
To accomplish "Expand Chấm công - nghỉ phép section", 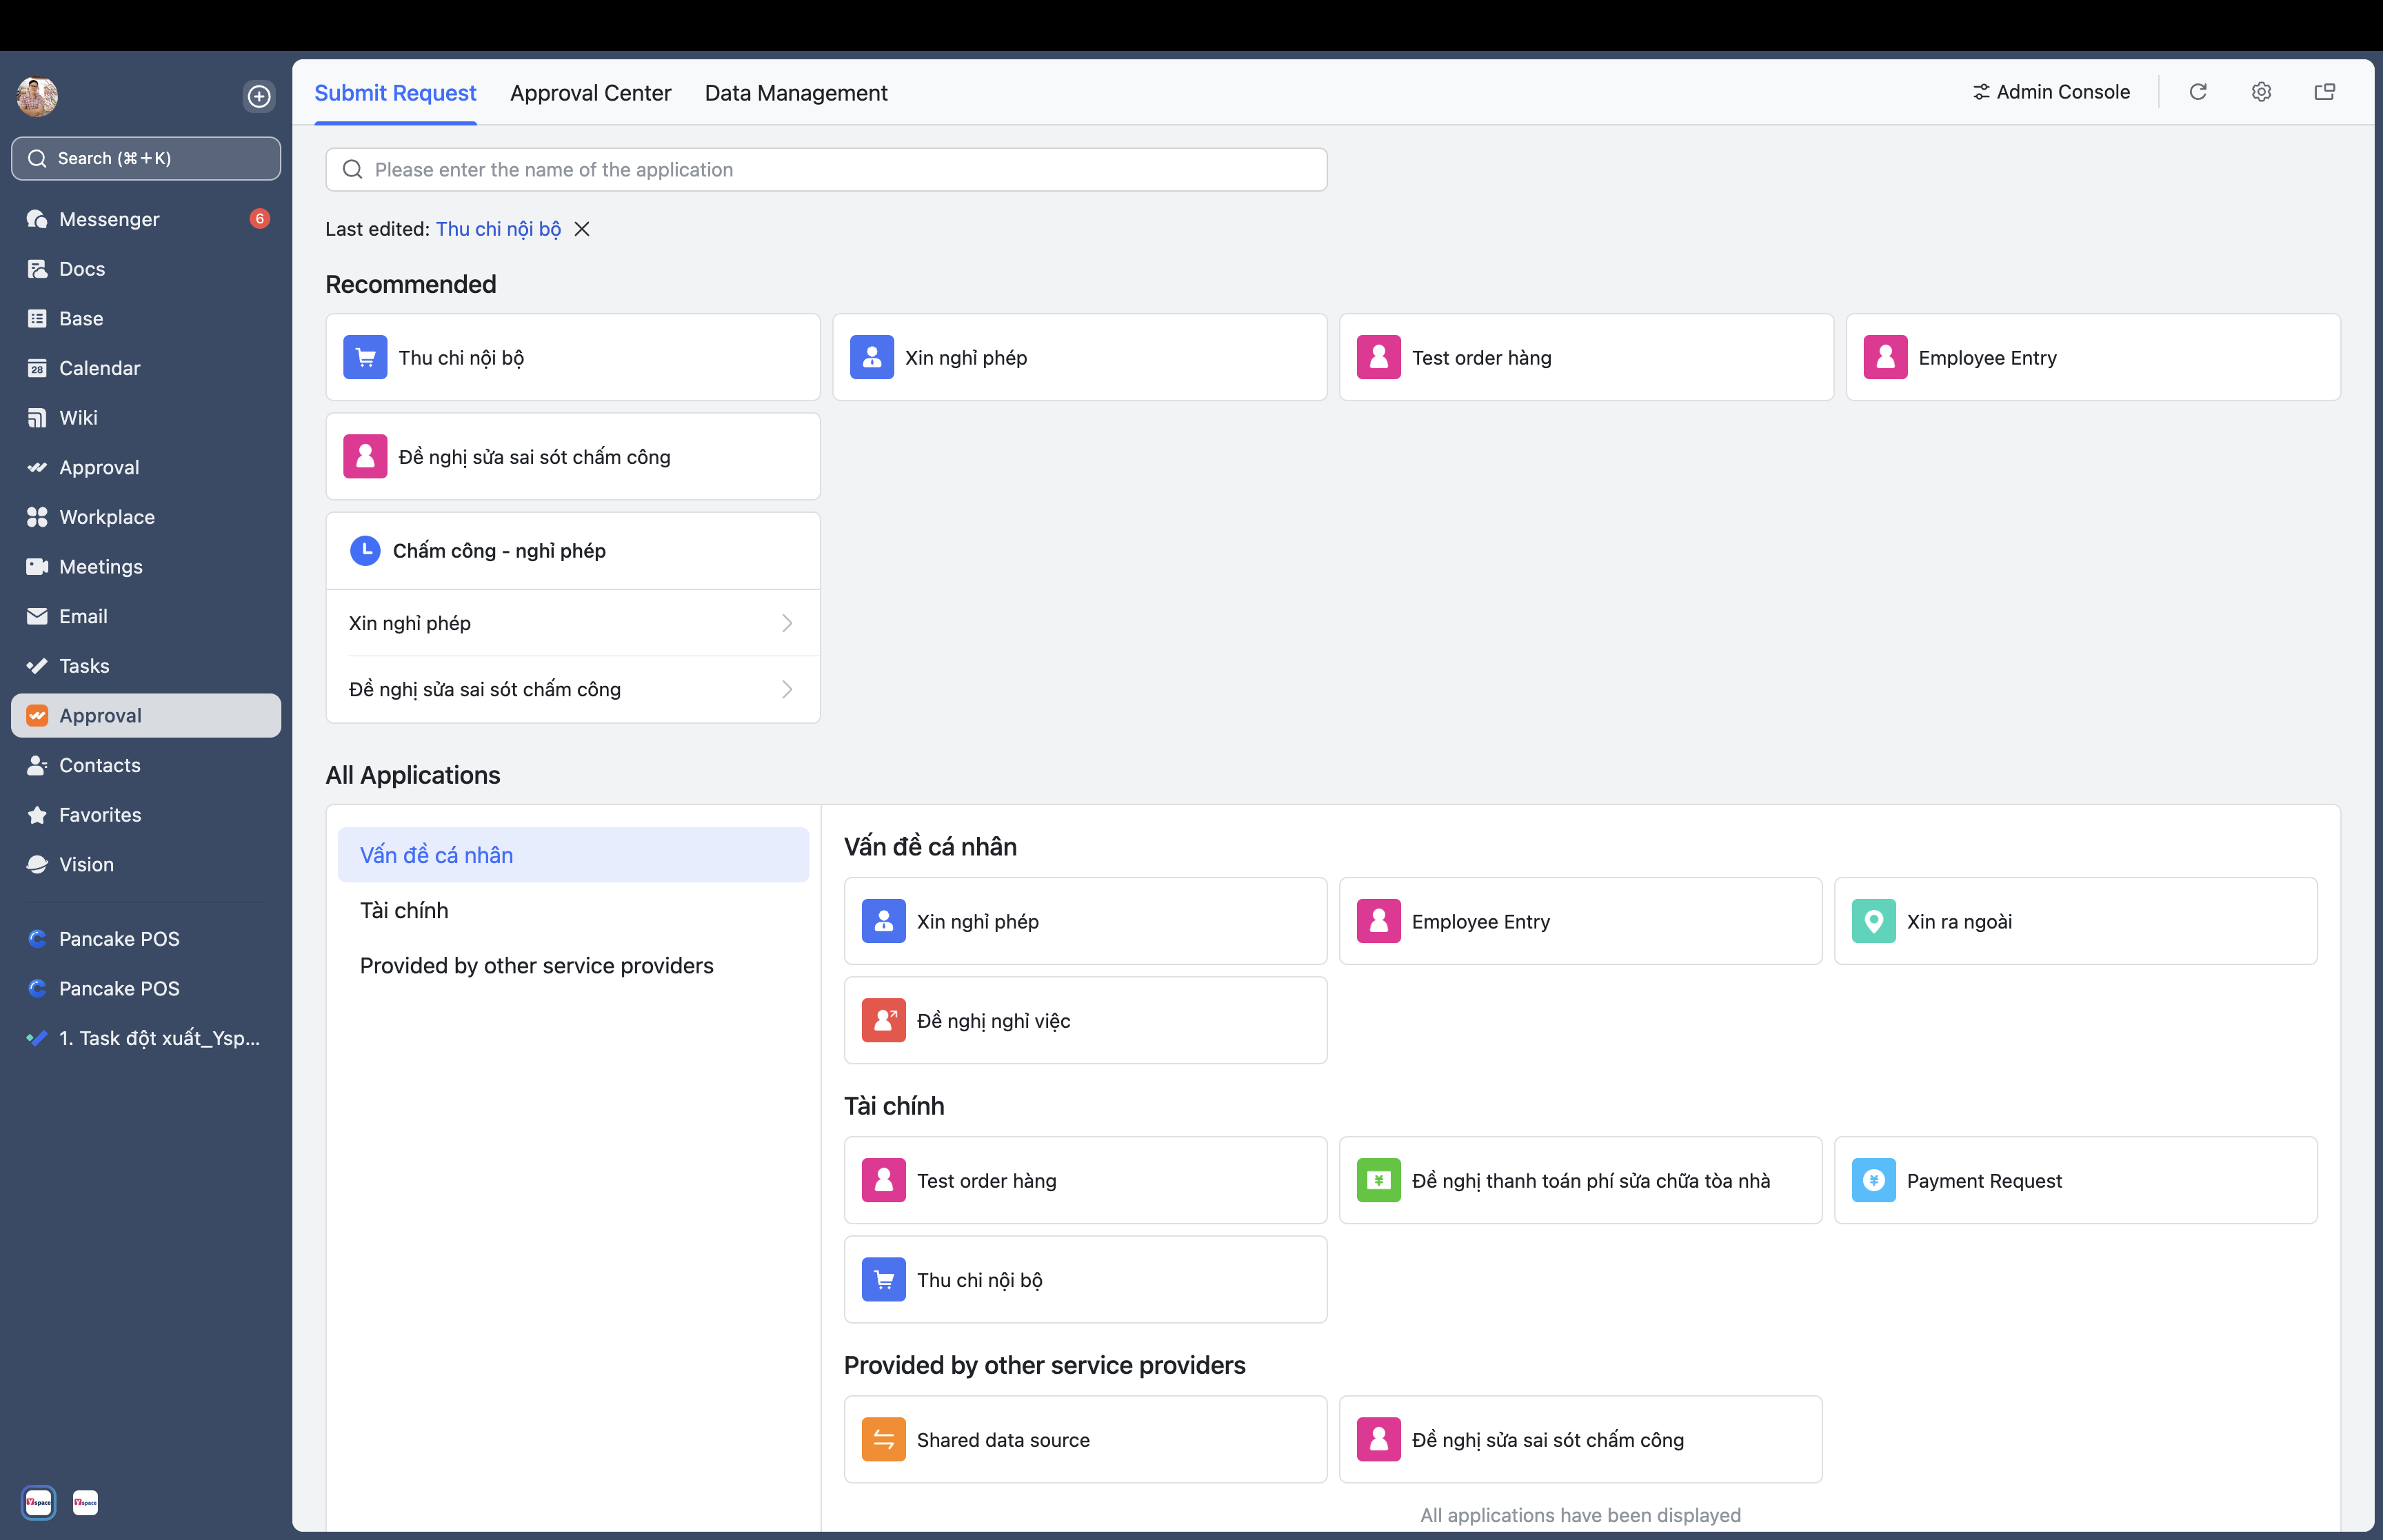I will (573, 550).
